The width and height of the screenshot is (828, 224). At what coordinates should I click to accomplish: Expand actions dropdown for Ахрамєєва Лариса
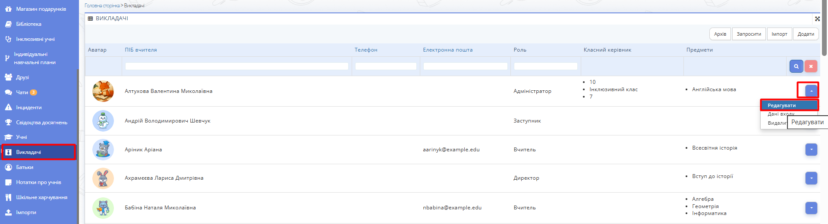[x=811, y=178]
